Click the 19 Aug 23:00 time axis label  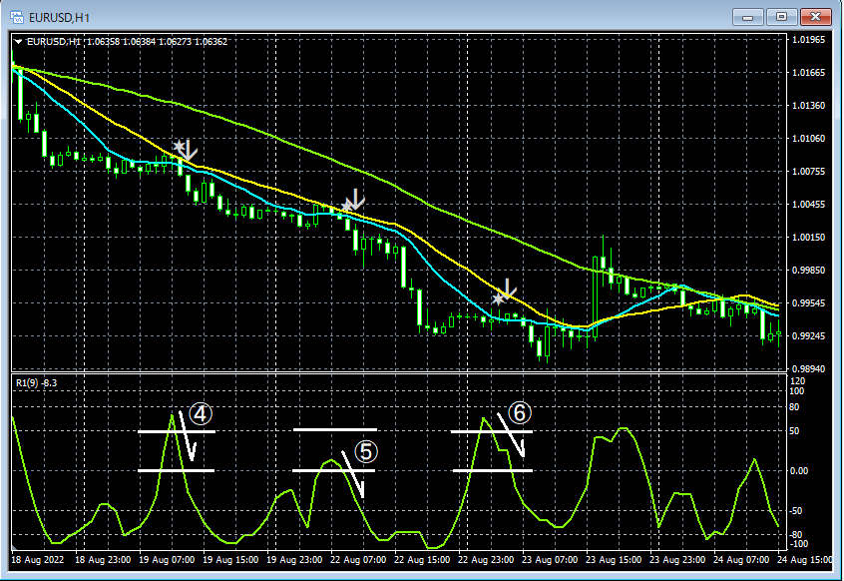pos(294,560)
